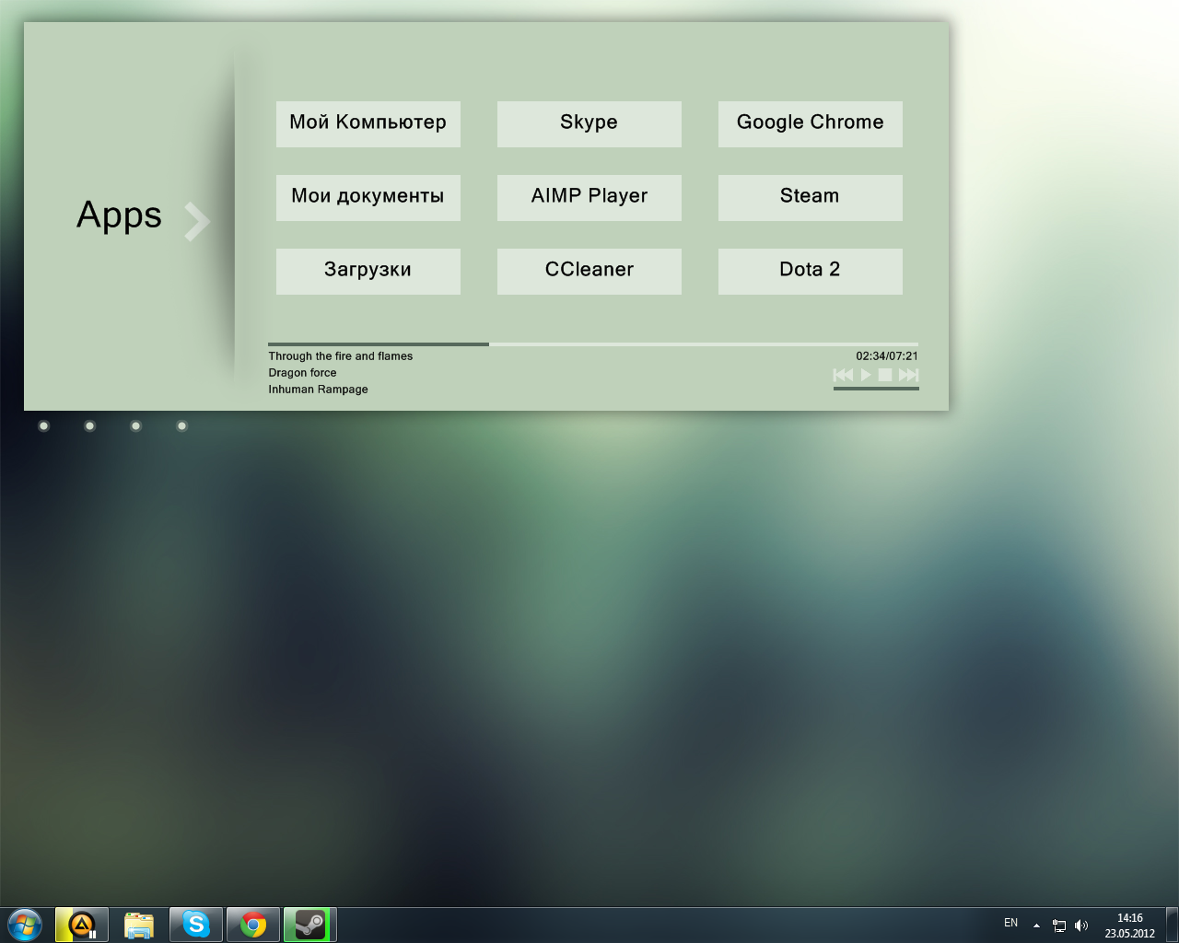Click the album name Inhuman Rampage
Screen dimensions: 1179x943
point(318,390)
